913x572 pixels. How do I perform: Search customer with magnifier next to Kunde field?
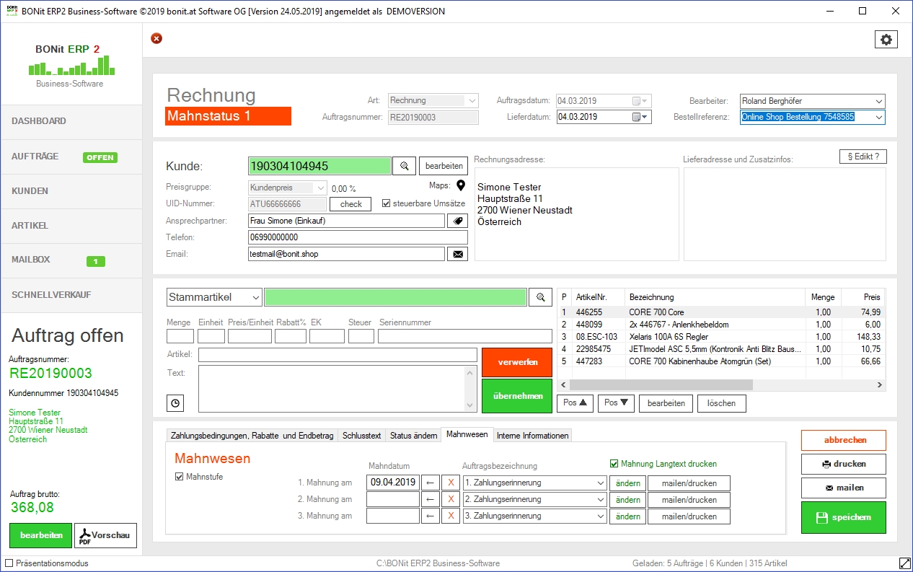[x=404, y=167]
